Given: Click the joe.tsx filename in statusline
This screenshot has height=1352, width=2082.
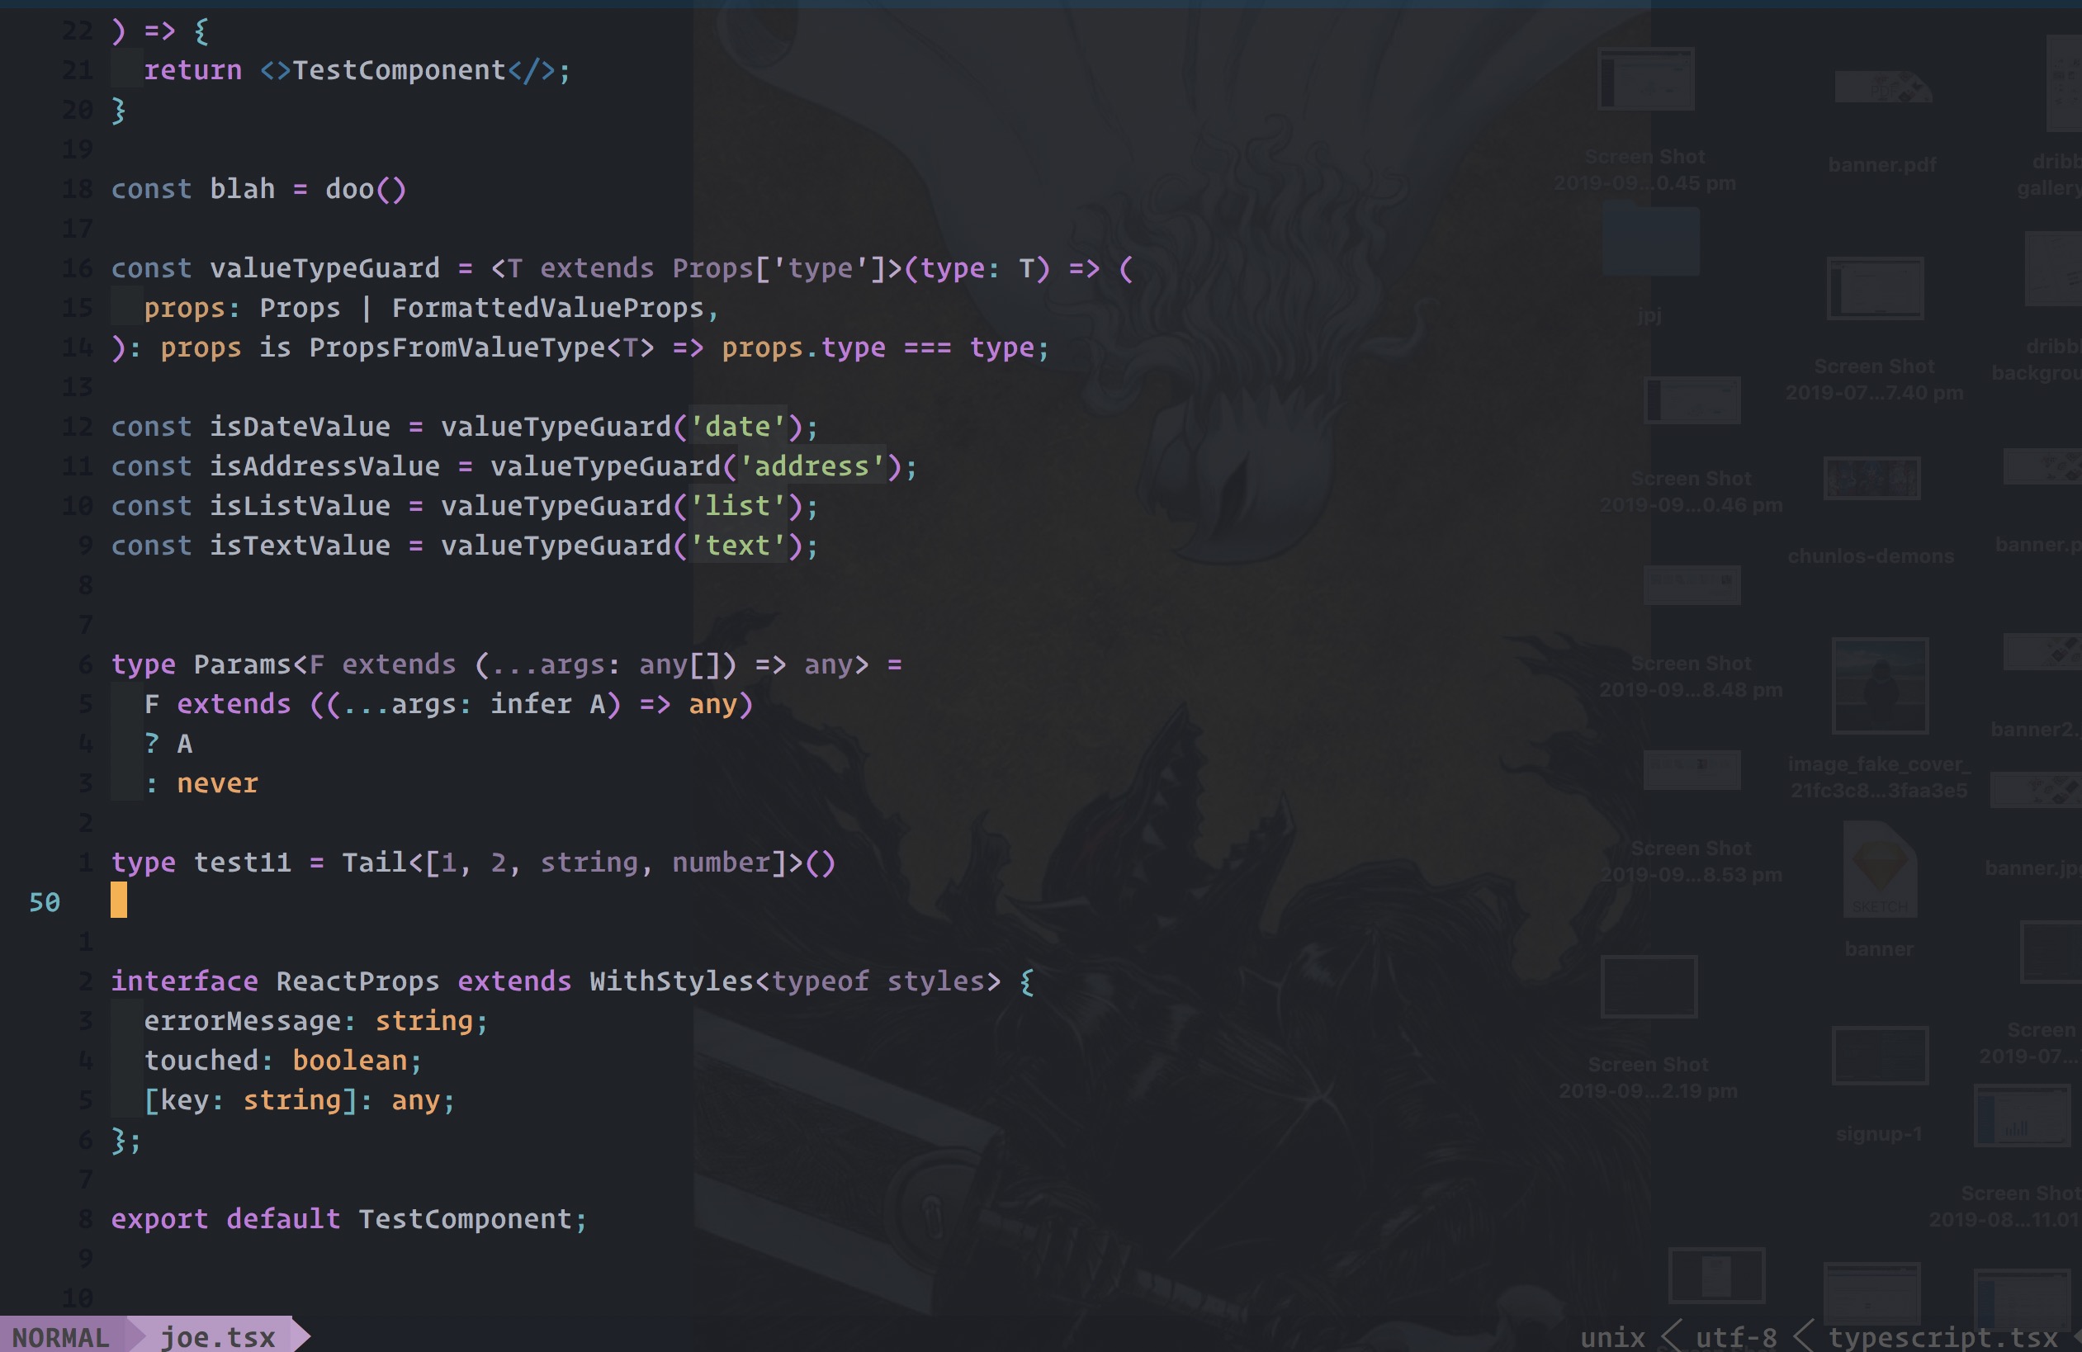Looking at the screenshot, I should click(217, 1337).
